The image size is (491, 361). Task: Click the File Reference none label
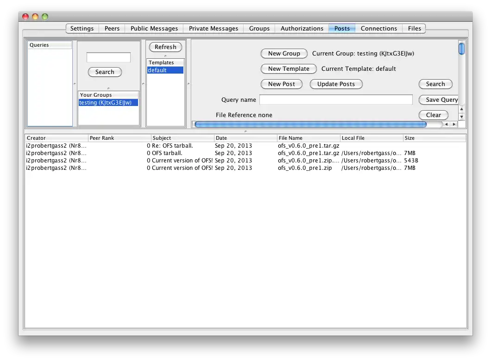point(244,115)
